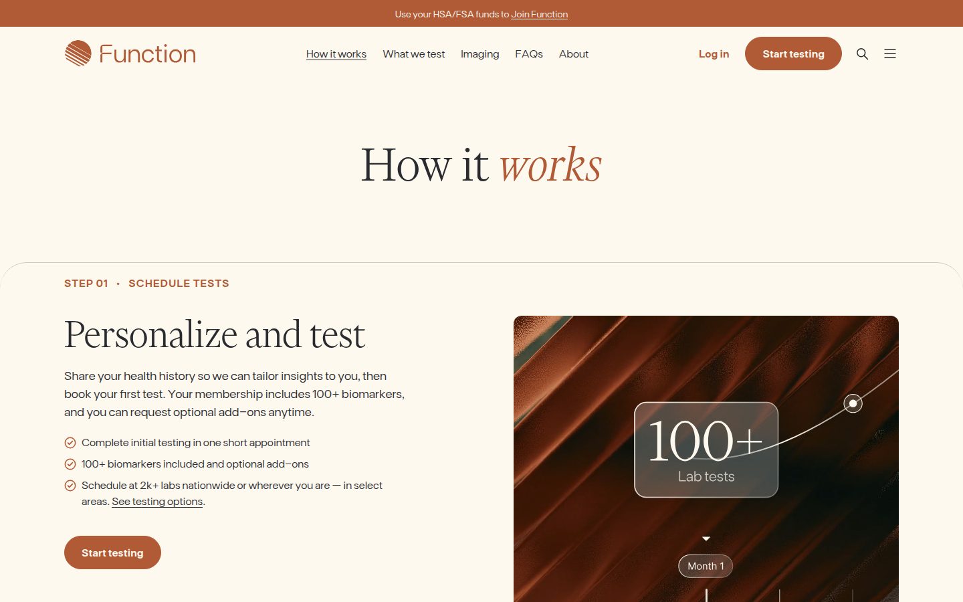This screenshot has height=602, width=963.
Task: Click the Function logo icon
Action: (x=78, y=54)
